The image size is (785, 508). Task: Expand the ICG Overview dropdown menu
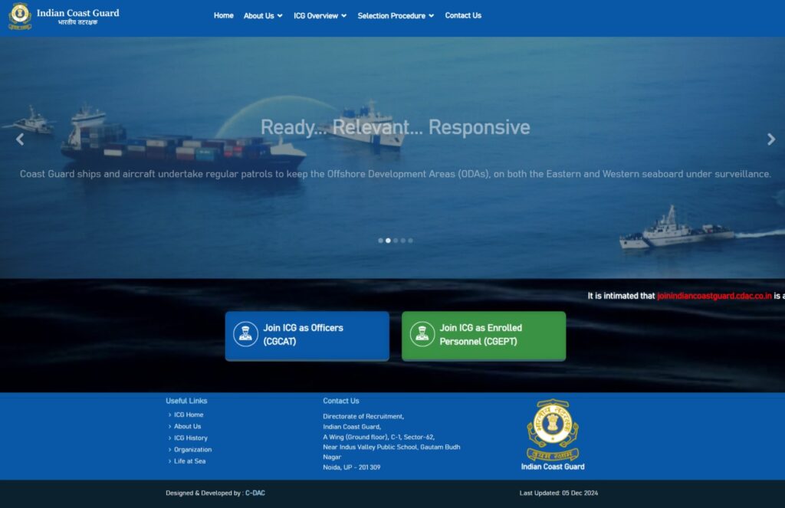[x=320, y=15]
